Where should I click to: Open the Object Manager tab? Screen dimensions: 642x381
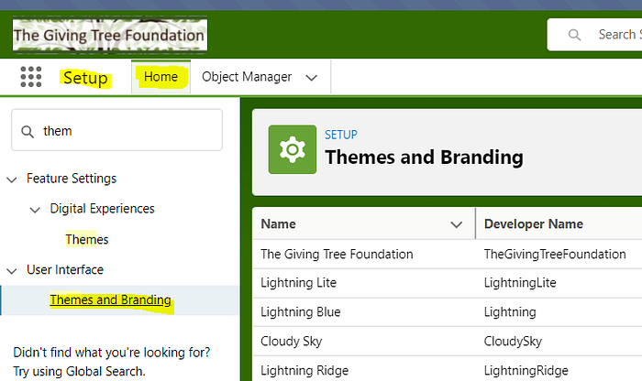(247, 77)
